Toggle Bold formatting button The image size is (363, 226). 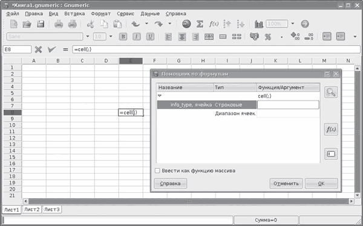pyautogui.click(x=123, y=37)
